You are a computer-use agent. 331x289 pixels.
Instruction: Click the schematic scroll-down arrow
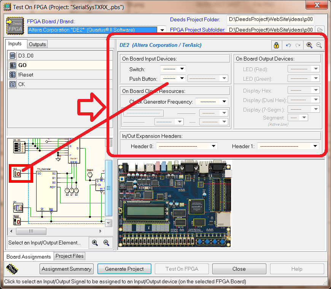108,223
